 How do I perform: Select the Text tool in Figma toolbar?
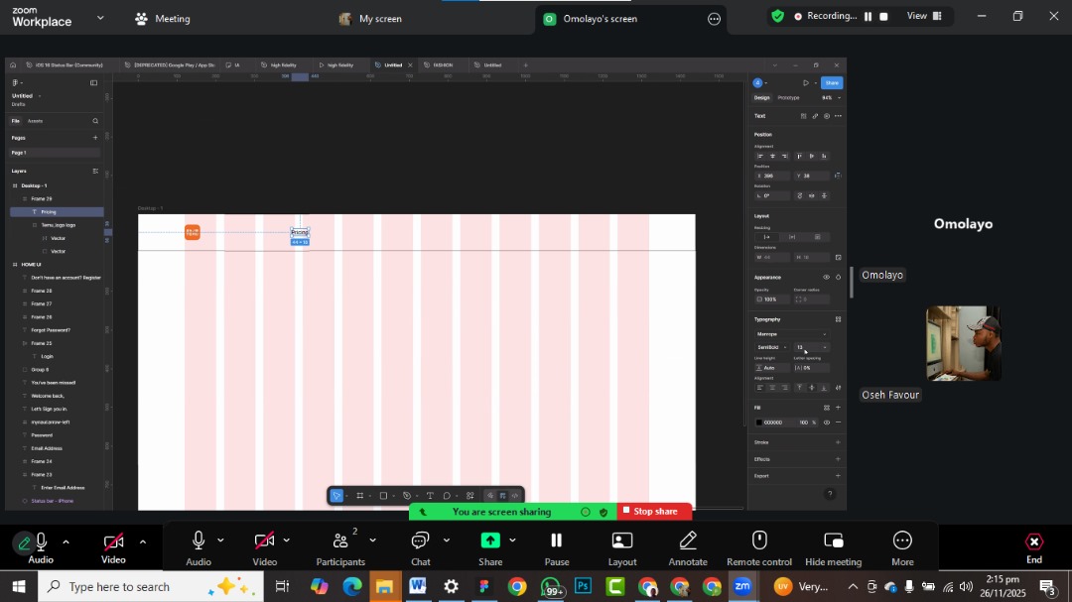point(430,496)
